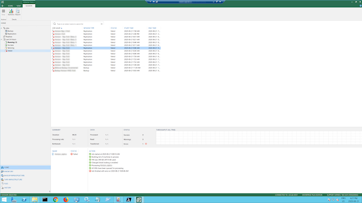Click the Name column header in details

click(x=55, y=151)
